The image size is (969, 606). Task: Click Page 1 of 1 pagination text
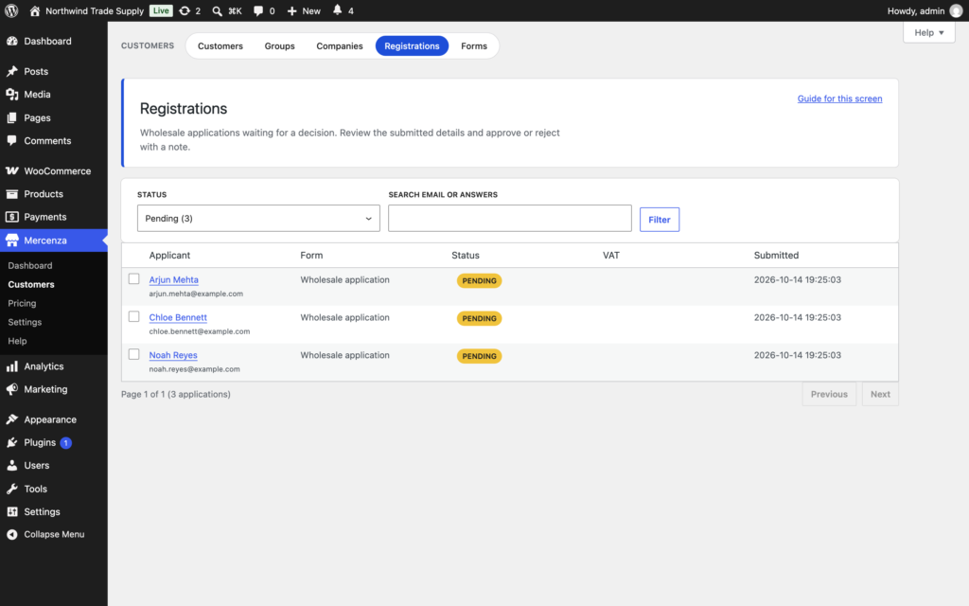coord(175,394)
